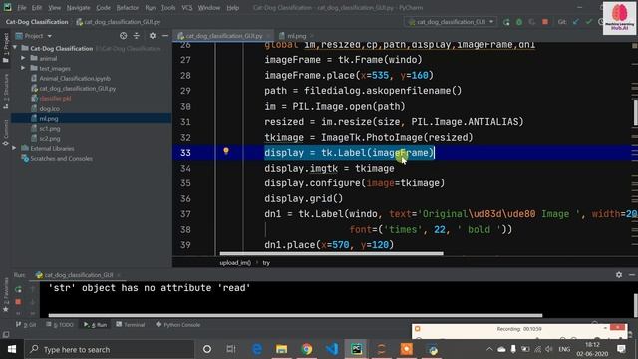Image resolution: width=638 pixels, height=359 pixels.
Task: Click the Task View icon on taskbar
Action: coord(231,349)
